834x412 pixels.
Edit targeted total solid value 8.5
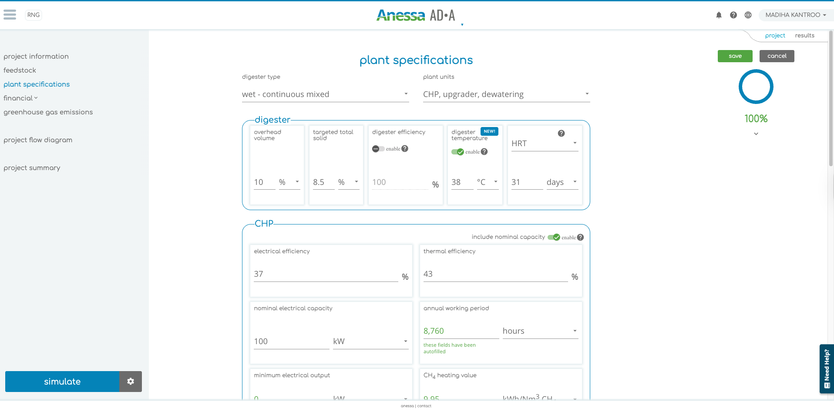[x=323, y=182]
